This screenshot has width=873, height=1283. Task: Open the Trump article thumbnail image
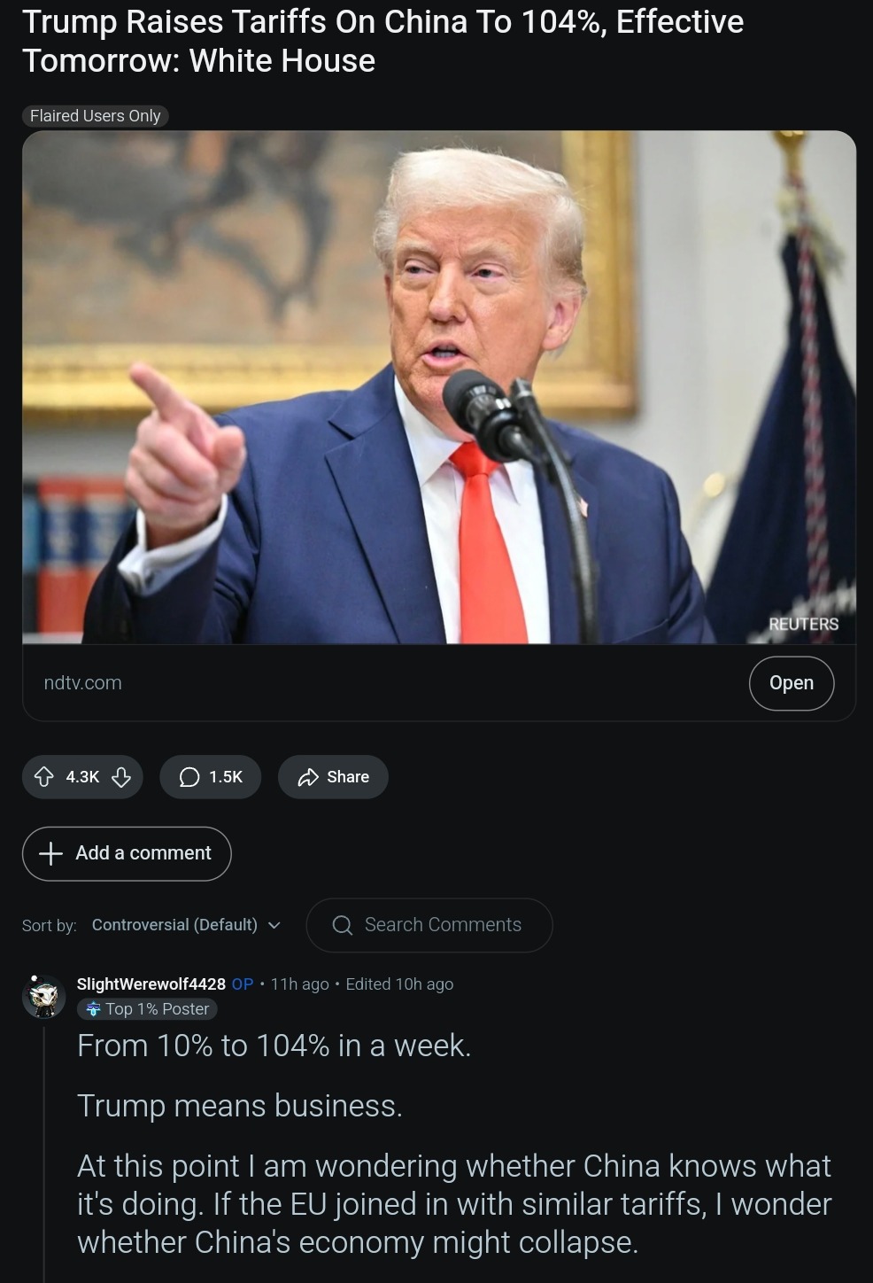point(439,387)
